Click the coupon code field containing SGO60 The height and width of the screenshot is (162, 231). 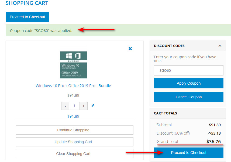pyautogui.click(x=188, y=70)
